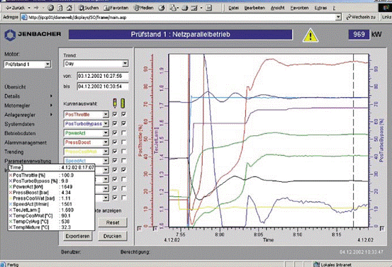This screenshot has height=267, width=392.
Task: Uncheck first PosThrottle curve checkbox
Action: point(115,114)
